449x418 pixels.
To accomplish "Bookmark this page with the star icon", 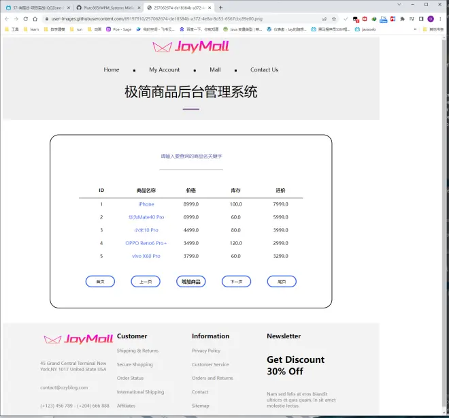I will (334, 19).
